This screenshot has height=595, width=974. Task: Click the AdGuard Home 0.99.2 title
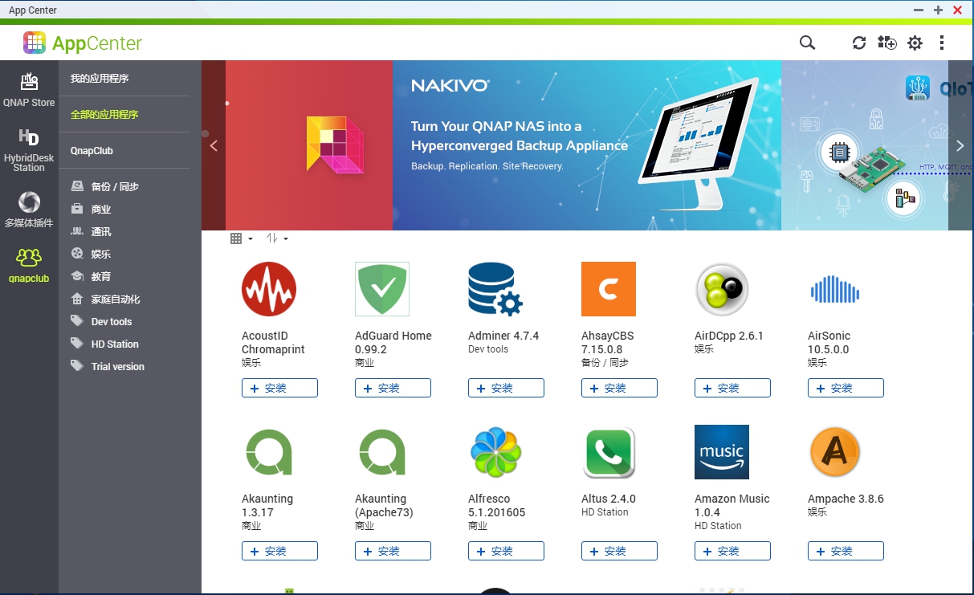(x=393, y=343)
